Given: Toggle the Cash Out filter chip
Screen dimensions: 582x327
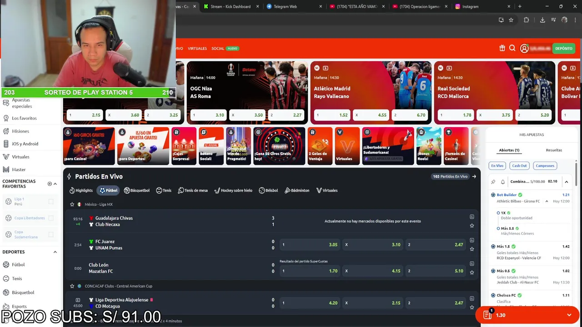Looking at the screenshot, I should coord(519,166).
